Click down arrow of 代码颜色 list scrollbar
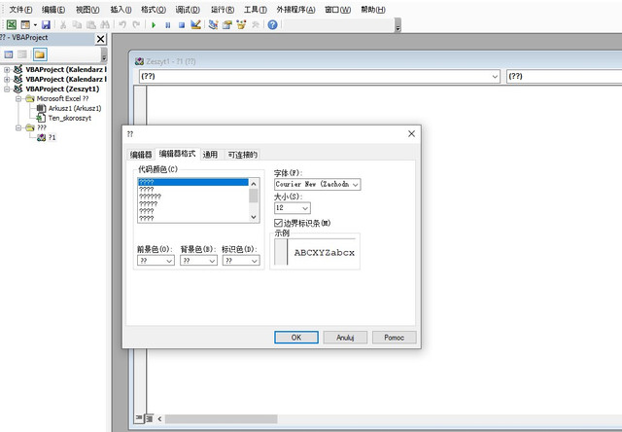Screen dimensions: 622x432 (x=254, y=217)
